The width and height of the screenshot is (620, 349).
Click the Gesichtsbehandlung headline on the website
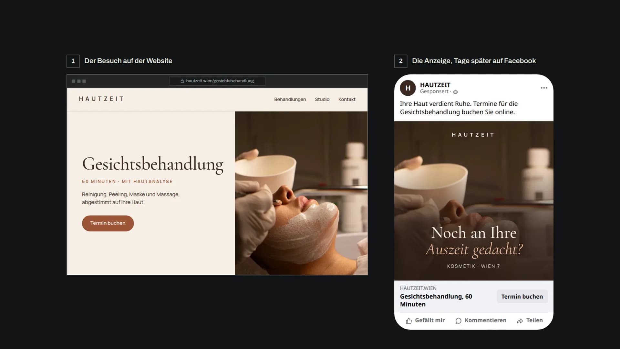point(153,164)
